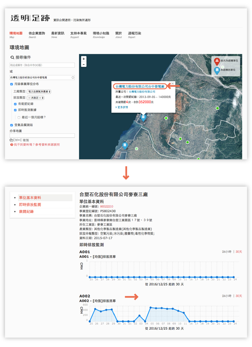The width and height of the screenshot is (252, 347).
Task: Click the 台塑石化股份有限公司麥寮三廠 heading
Action: (x=113, y=194)
